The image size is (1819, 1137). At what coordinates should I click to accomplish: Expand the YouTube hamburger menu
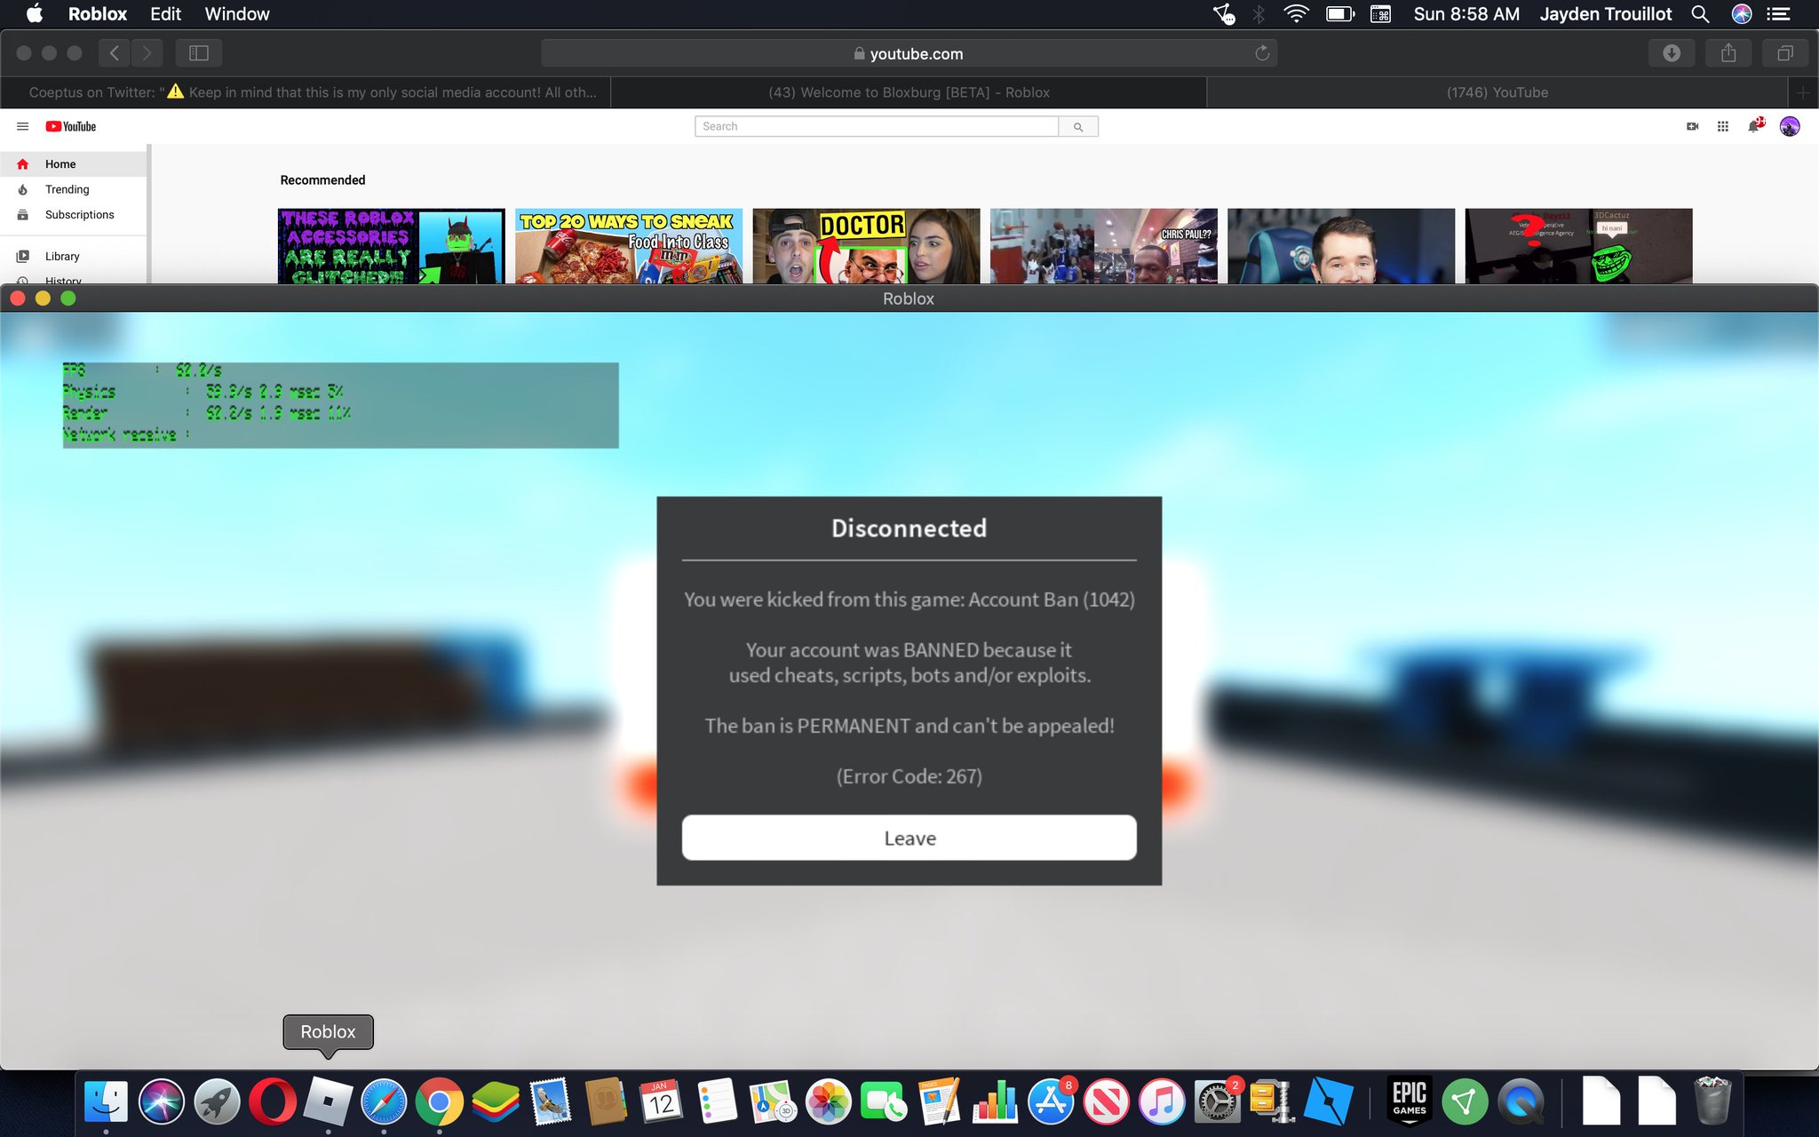pos(22,126)
